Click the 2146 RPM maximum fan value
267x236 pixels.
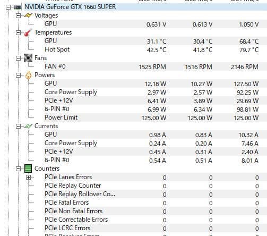(245, 67)
